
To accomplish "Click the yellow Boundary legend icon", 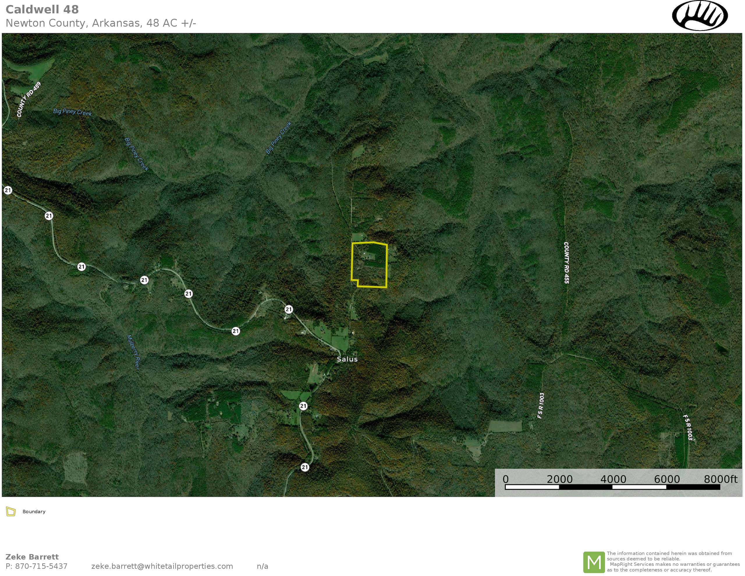I will (x=11, y=511).
